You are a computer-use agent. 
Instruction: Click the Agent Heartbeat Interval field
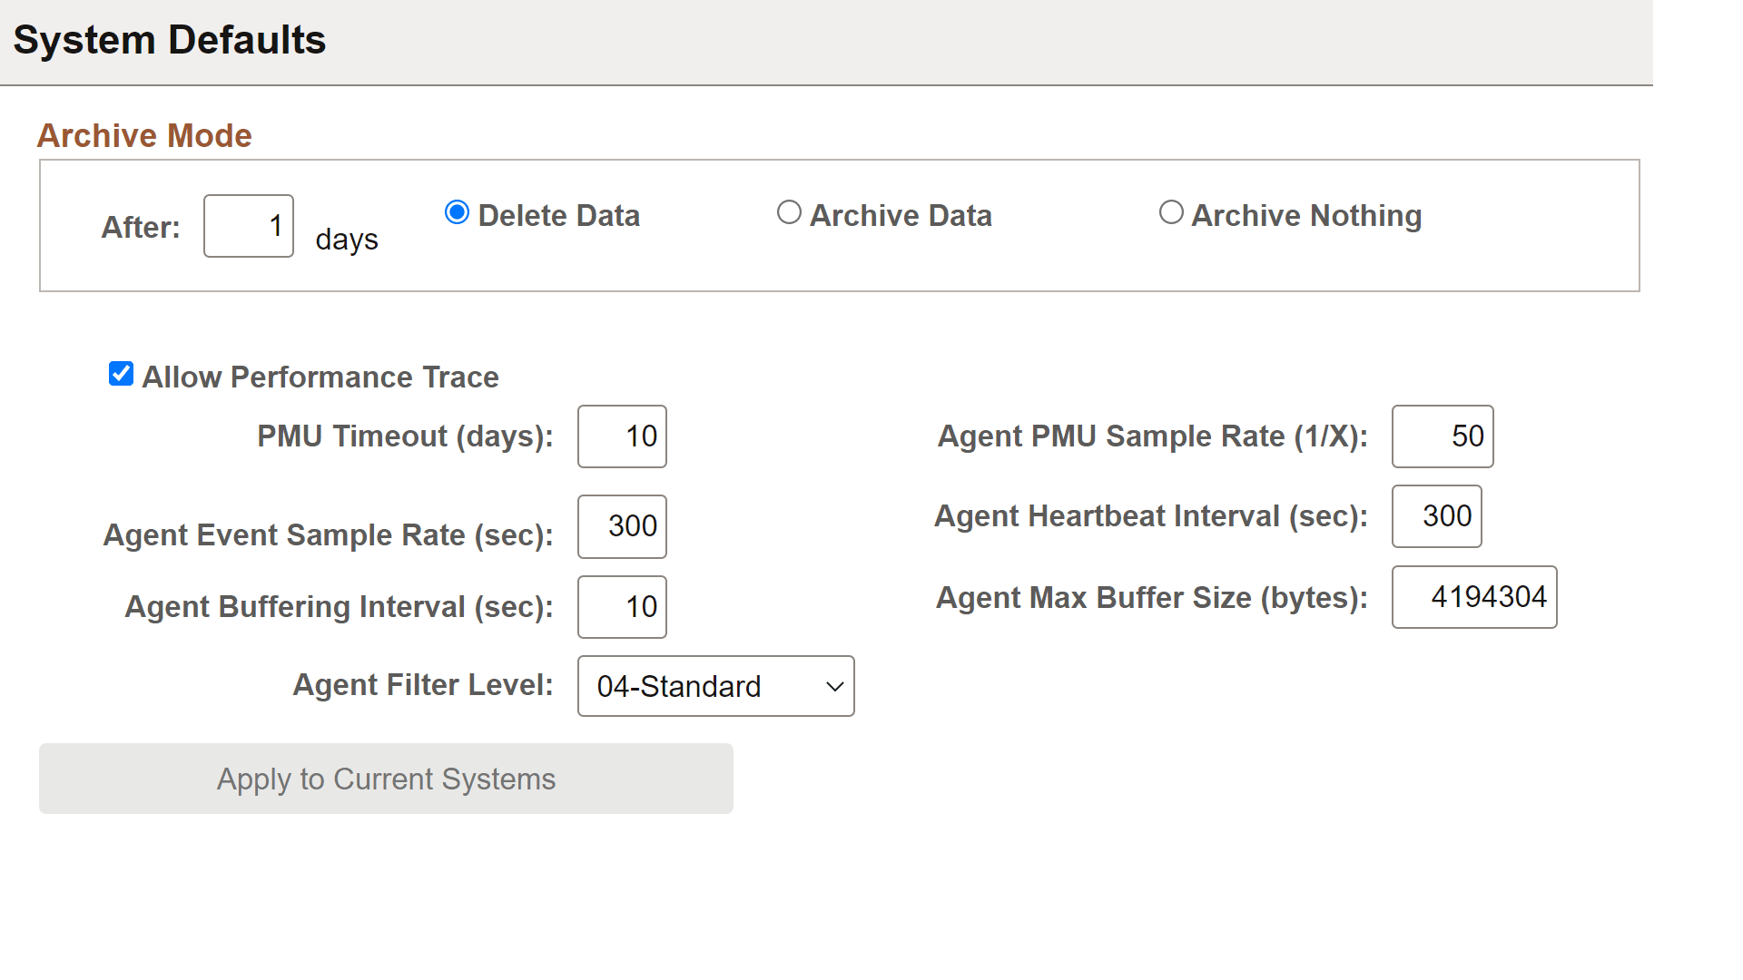point(1436,516)
